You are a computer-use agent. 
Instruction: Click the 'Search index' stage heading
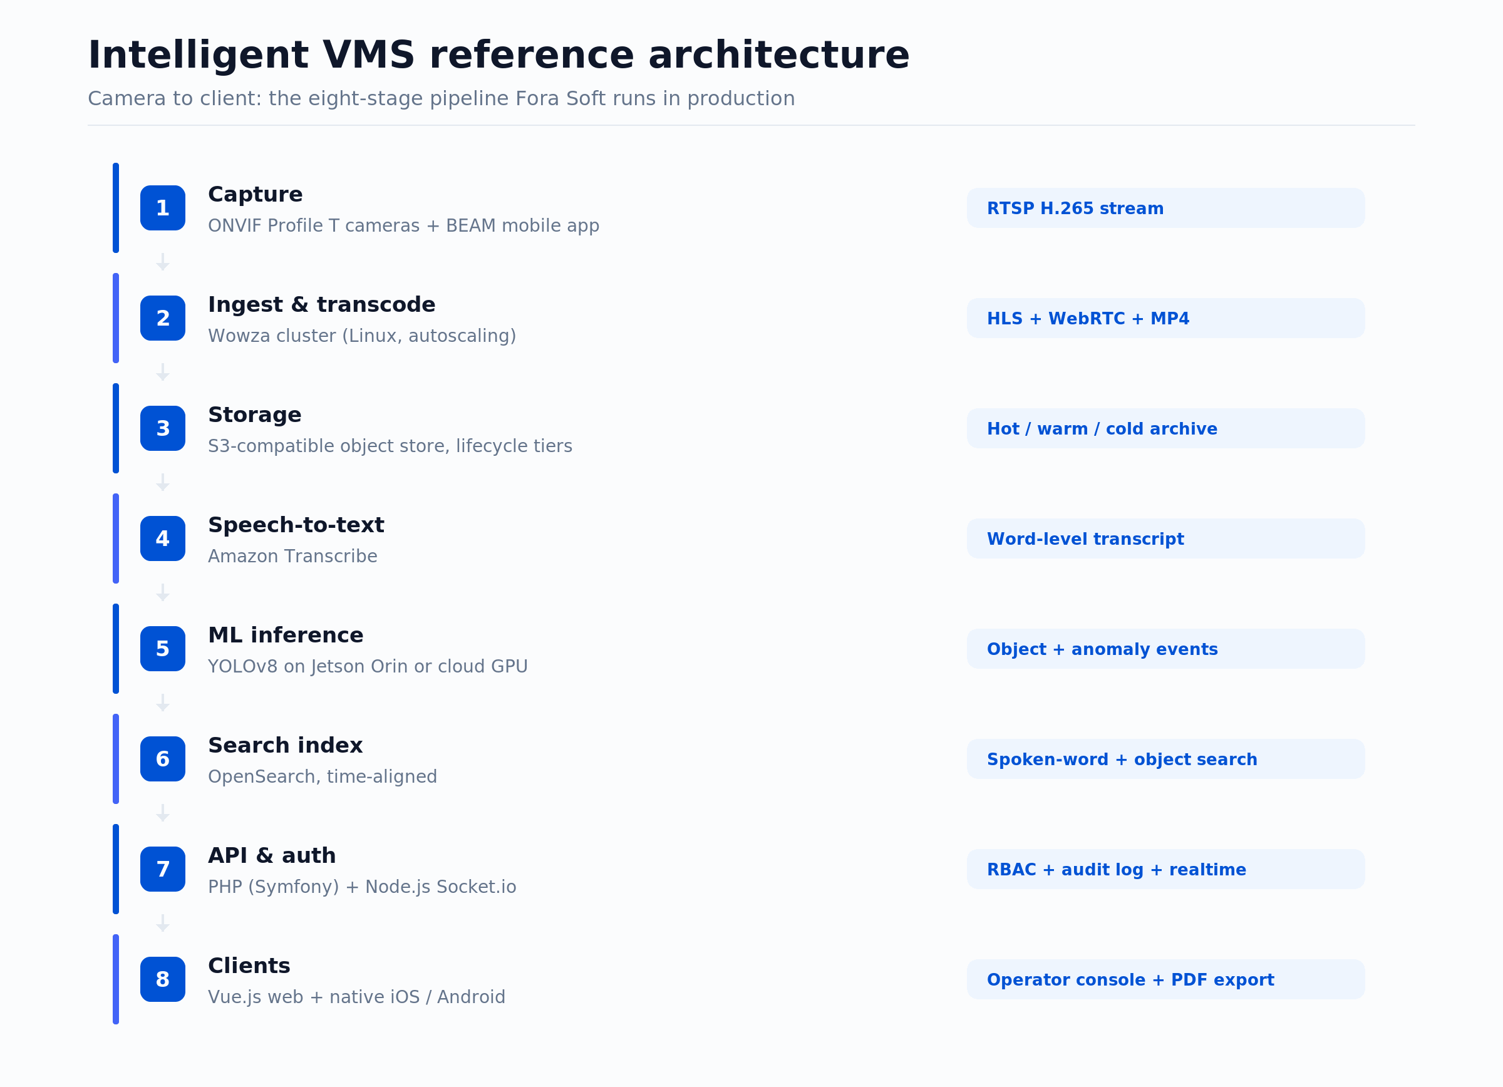(285, 745)
